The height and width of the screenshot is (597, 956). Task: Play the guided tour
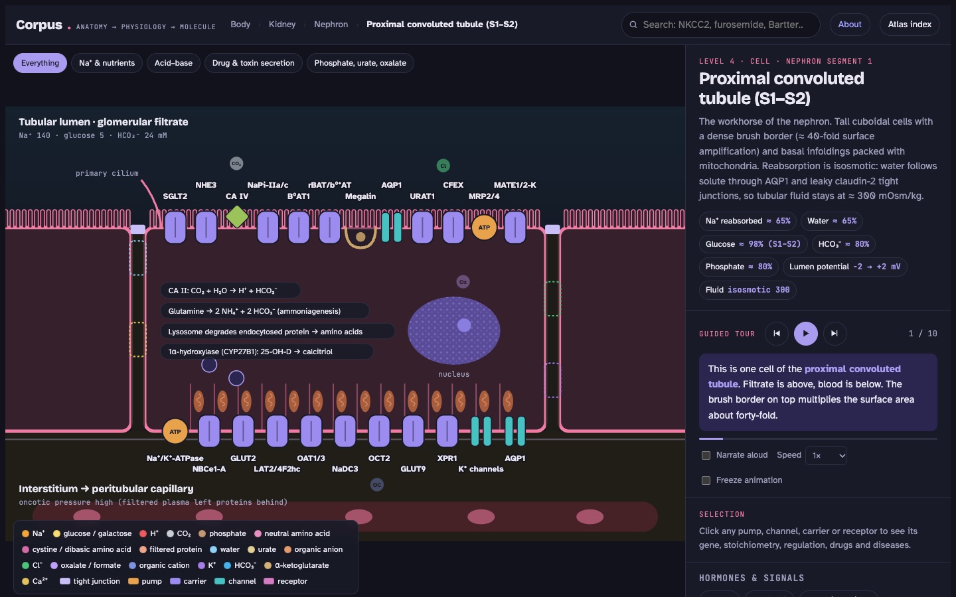tap(806, 334)
